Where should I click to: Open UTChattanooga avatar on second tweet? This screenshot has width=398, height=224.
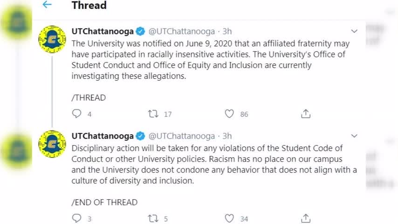52,144
